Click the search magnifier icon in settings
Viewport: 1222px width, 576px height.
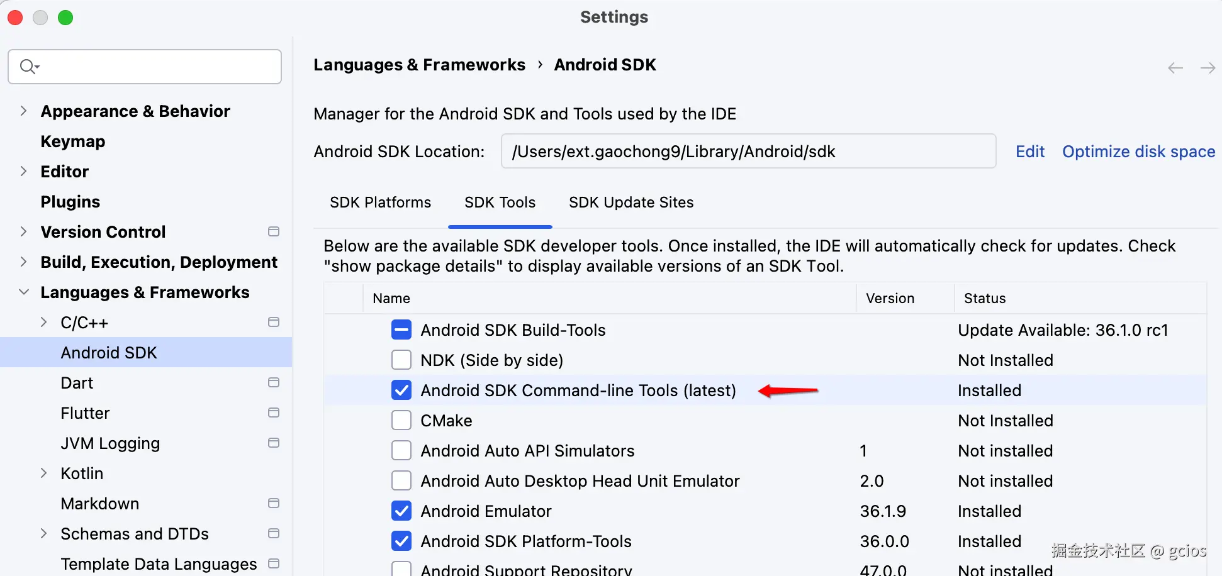28,67
